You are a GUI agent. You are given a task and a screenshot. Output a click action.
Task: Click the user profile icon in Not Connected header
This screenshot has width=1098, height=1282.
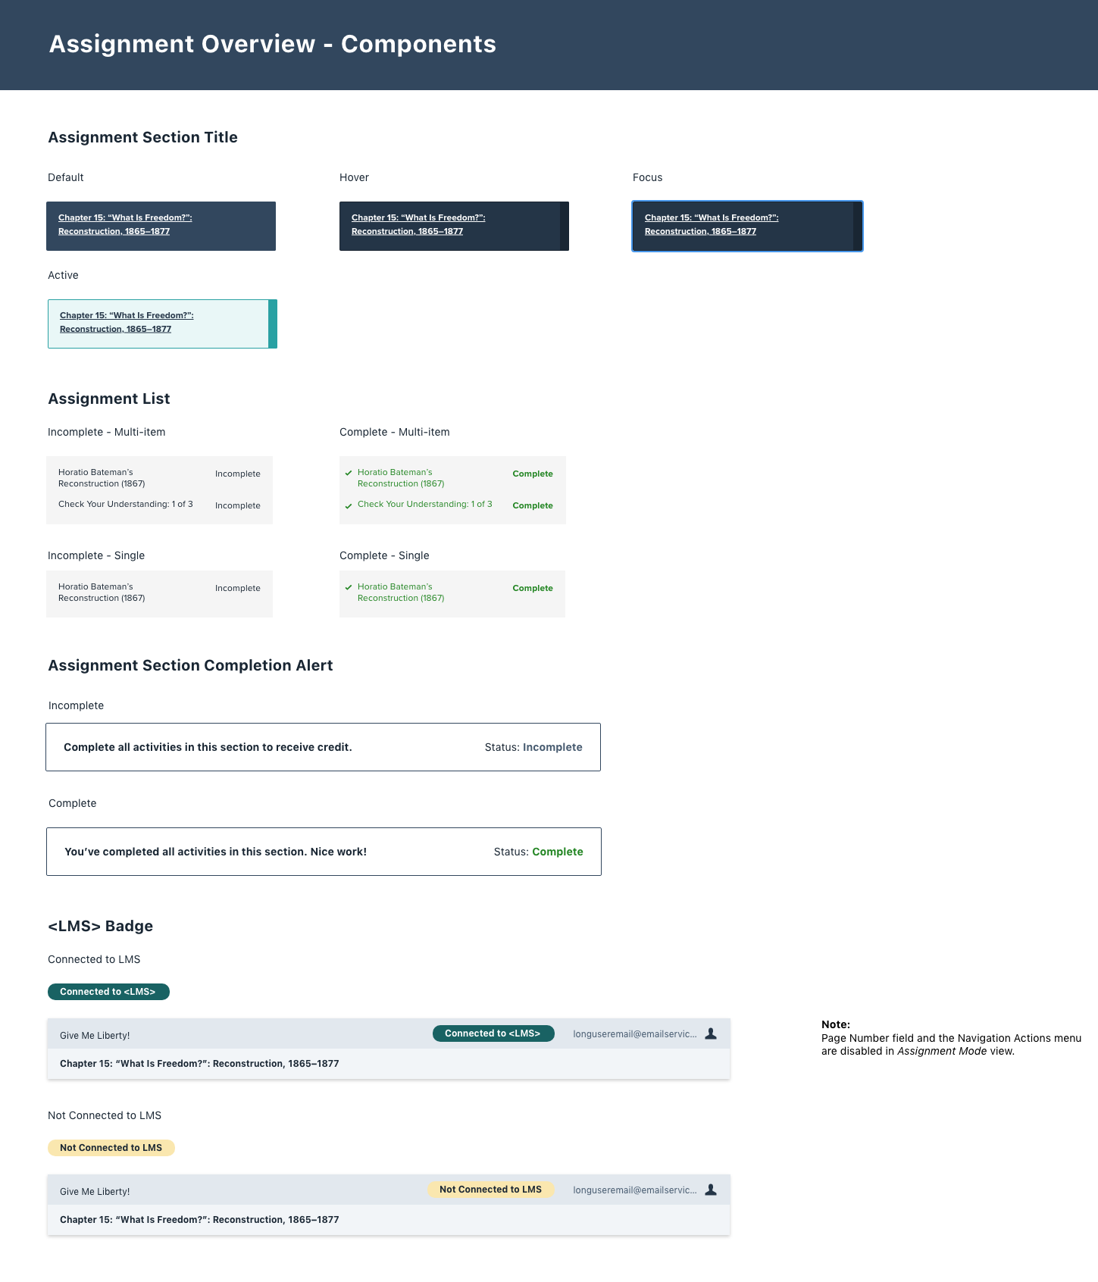pyautogui.click(x=711, y=1190)
